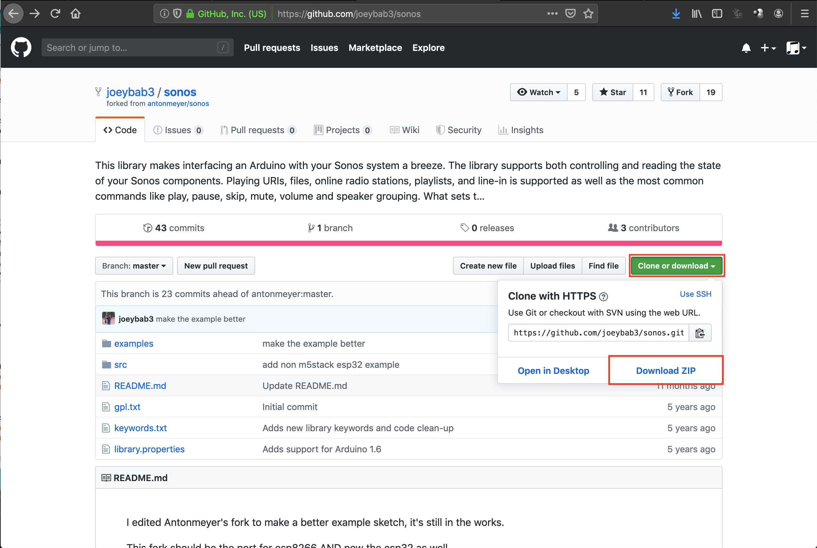The image size is (817, 548).
Task: Open the browser downloads arrow
Action: tap(676, 14)
